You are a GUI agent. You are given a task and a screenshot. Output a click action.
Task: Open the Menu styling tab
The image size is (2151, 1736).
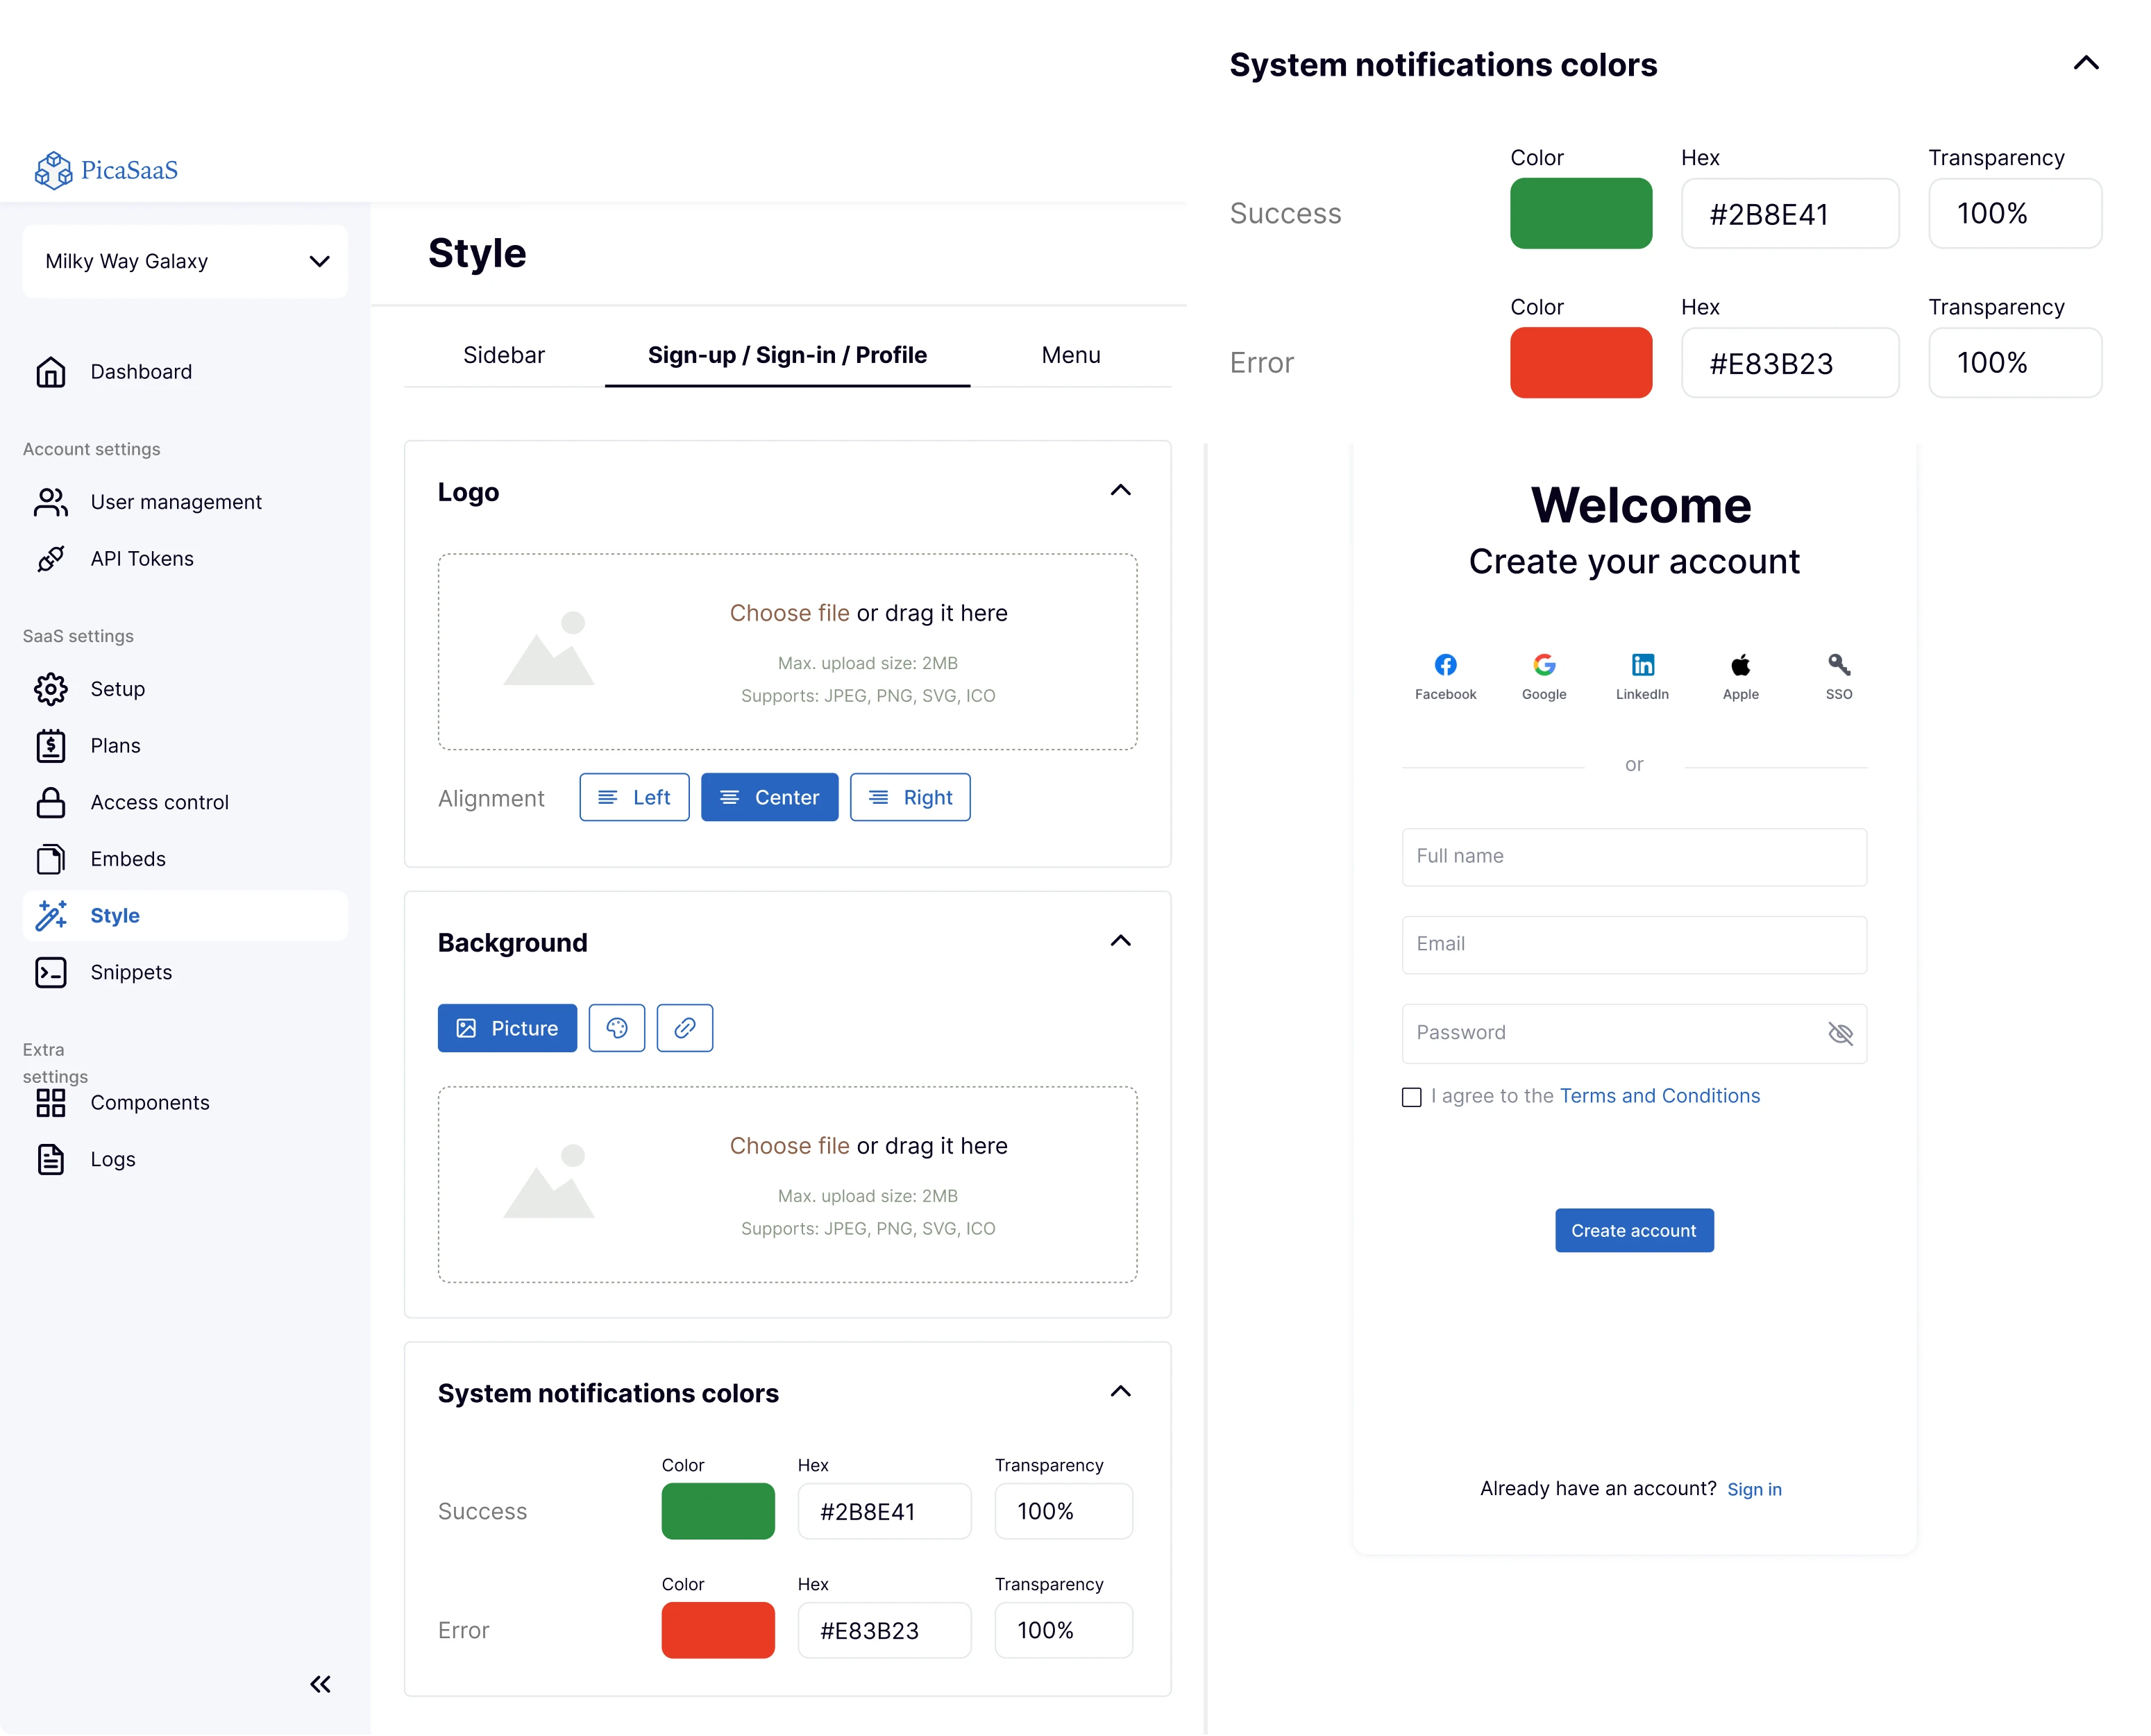[x=1070, y=355]
